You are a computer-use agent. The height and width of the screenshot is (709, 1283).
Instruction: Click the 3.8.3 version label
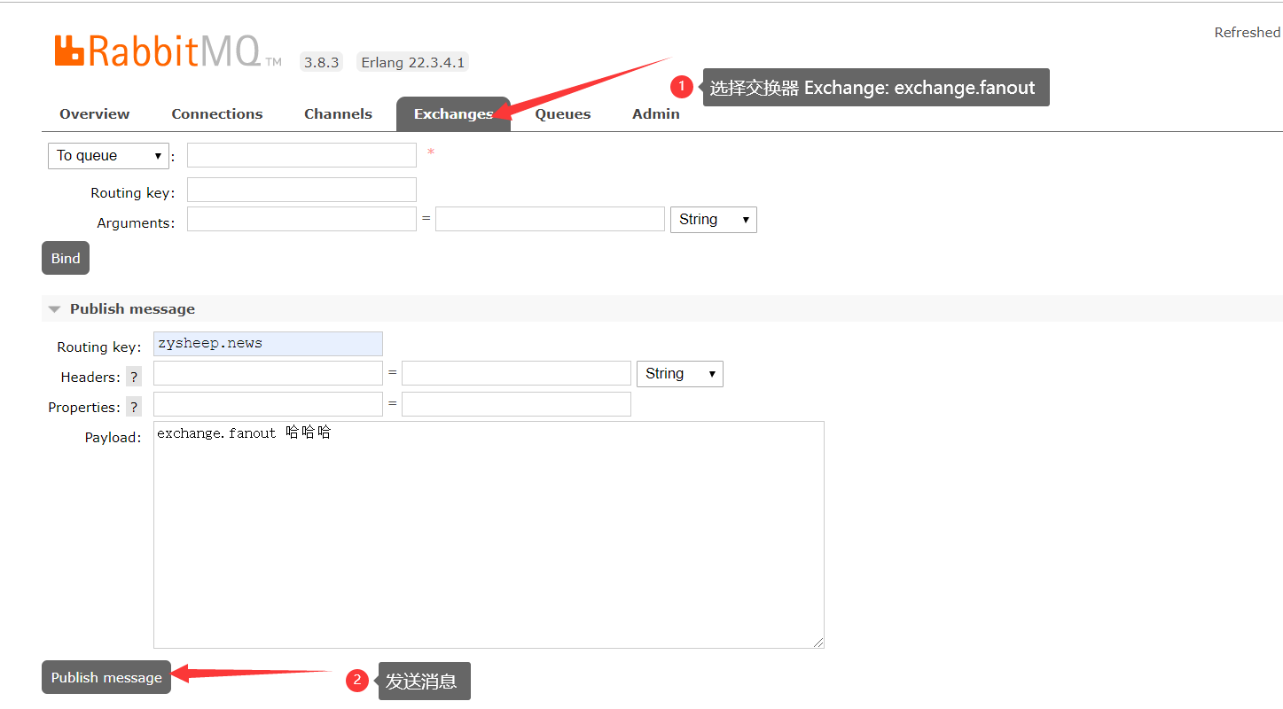point(321,62)
